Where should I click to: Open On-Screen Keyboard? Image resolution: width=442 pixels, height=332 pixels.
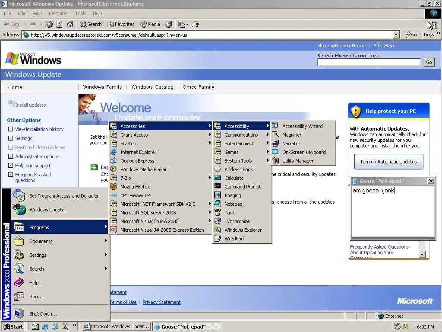[303, 152]
